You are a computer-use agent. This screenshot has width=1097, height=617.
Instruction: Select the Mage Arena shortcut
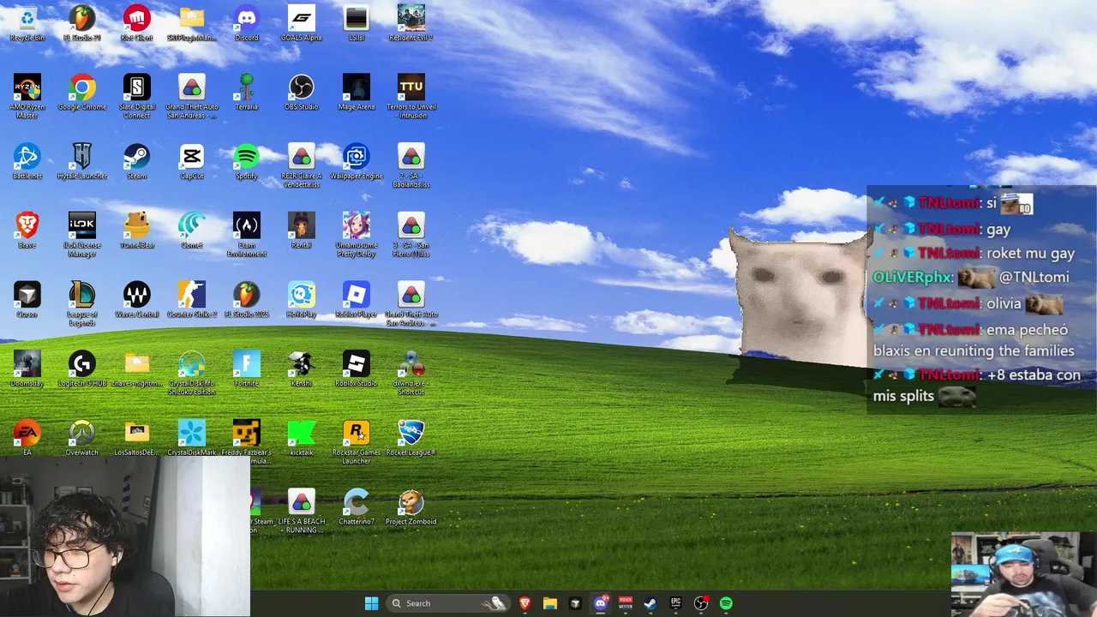point(357,93)
